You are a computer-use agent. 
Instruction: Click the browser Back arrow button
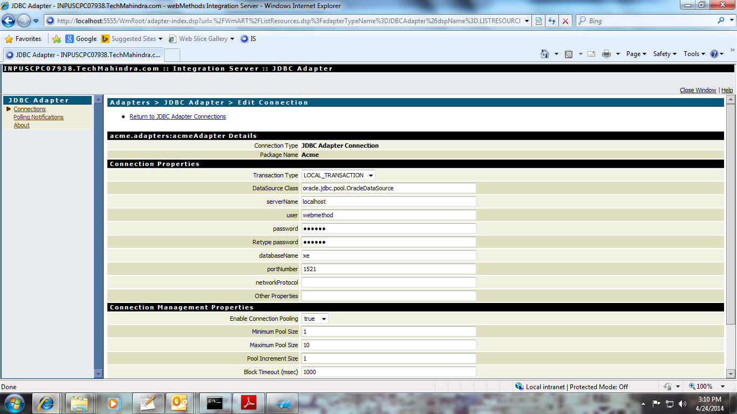[9, 20]
